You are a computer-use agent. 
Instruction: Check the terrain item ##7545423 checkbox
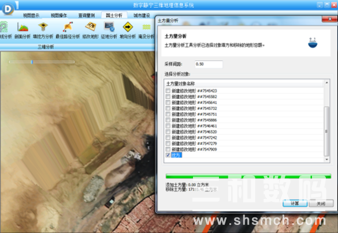click(x=168, y=91)
